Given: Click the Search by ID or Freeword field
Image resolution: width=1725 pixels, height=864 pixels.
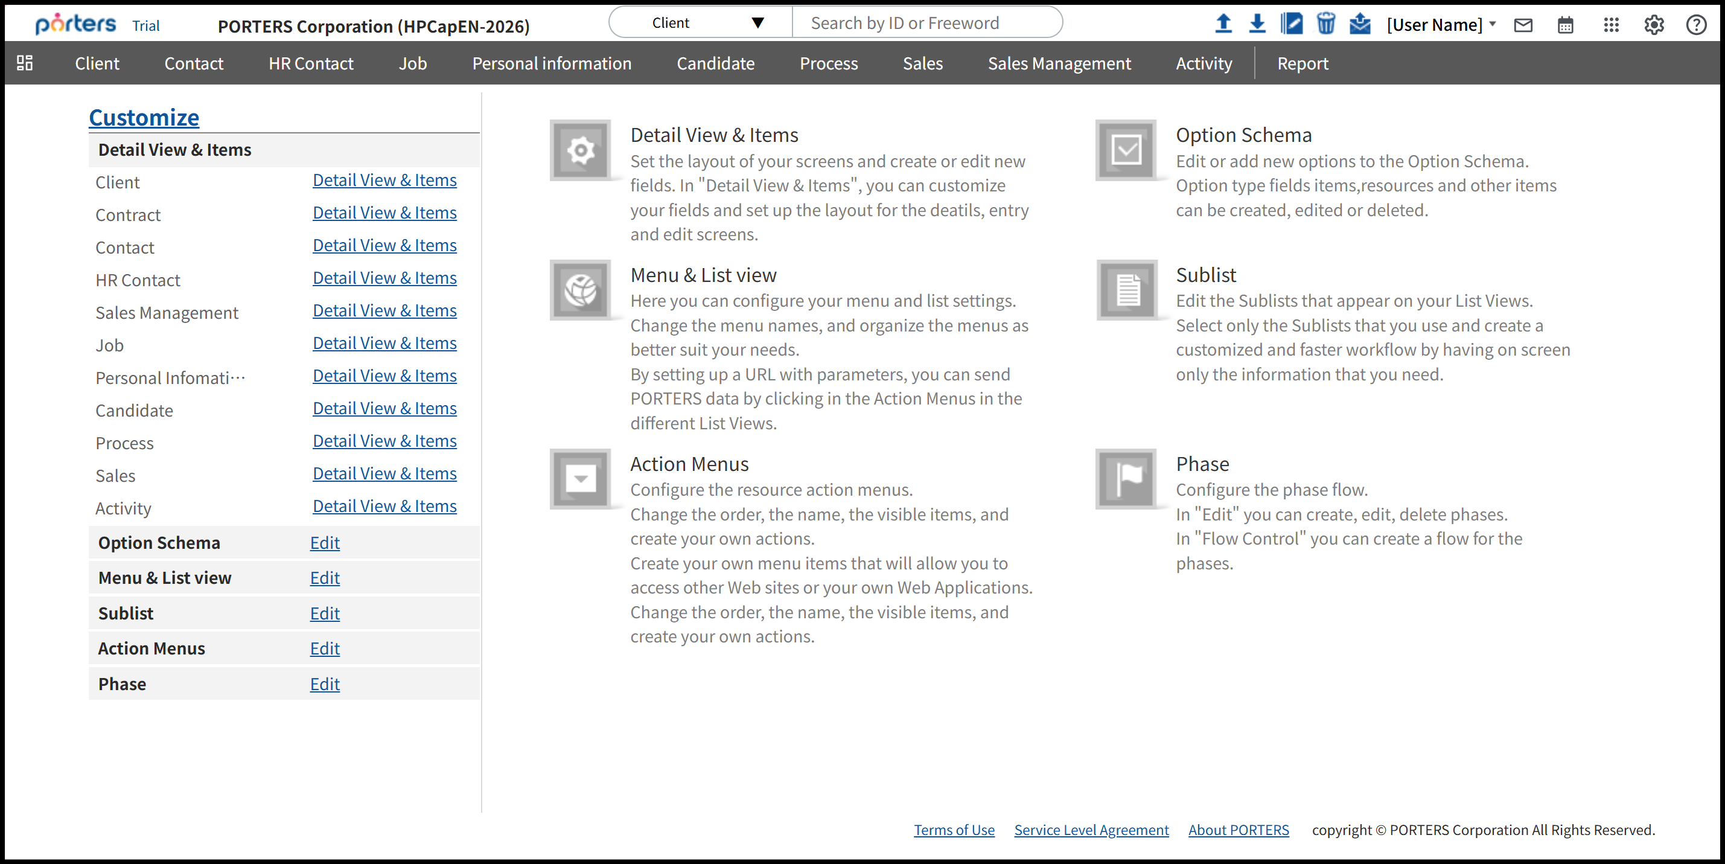Looking at the screenshot, I should point(927,23).
